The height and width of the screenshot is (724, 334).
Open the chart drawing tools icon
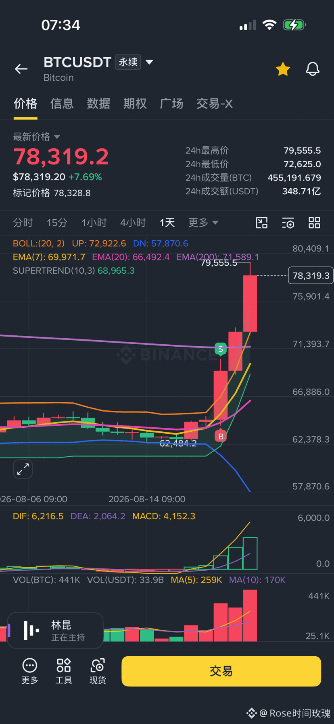pos(262,223)
